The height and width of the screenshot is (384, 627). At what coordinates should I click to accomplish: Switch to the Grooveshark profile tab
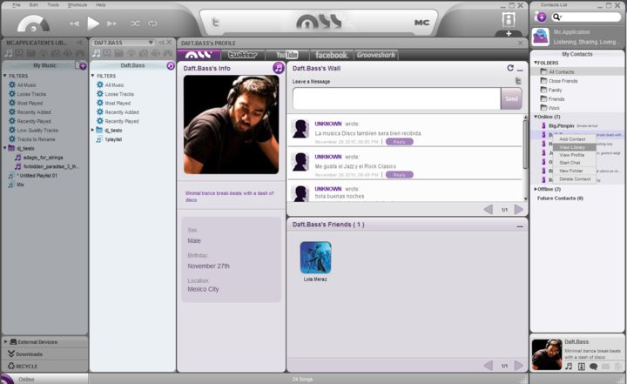pyautogui.click(x=376, y=55)
